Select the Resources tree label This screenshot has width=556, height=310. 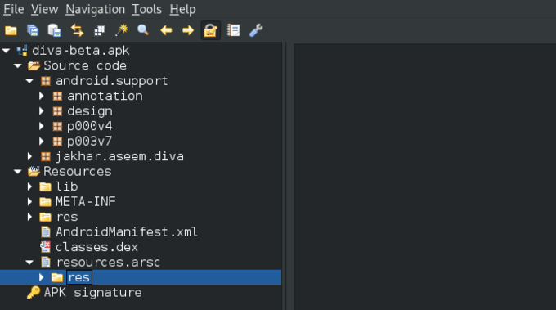point(78,172)
